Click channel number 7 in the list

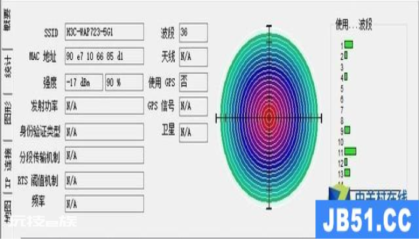tap(342, 109)
